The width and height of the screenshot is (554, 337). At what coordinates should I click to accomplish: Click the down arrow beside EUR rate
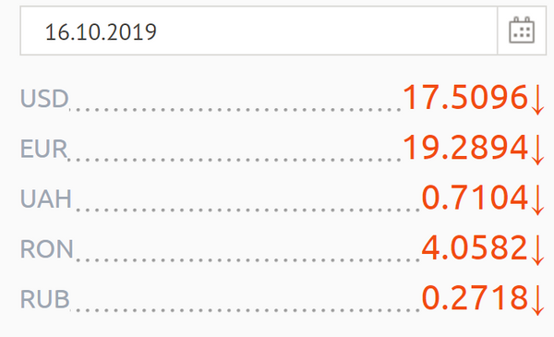point(537,150)
